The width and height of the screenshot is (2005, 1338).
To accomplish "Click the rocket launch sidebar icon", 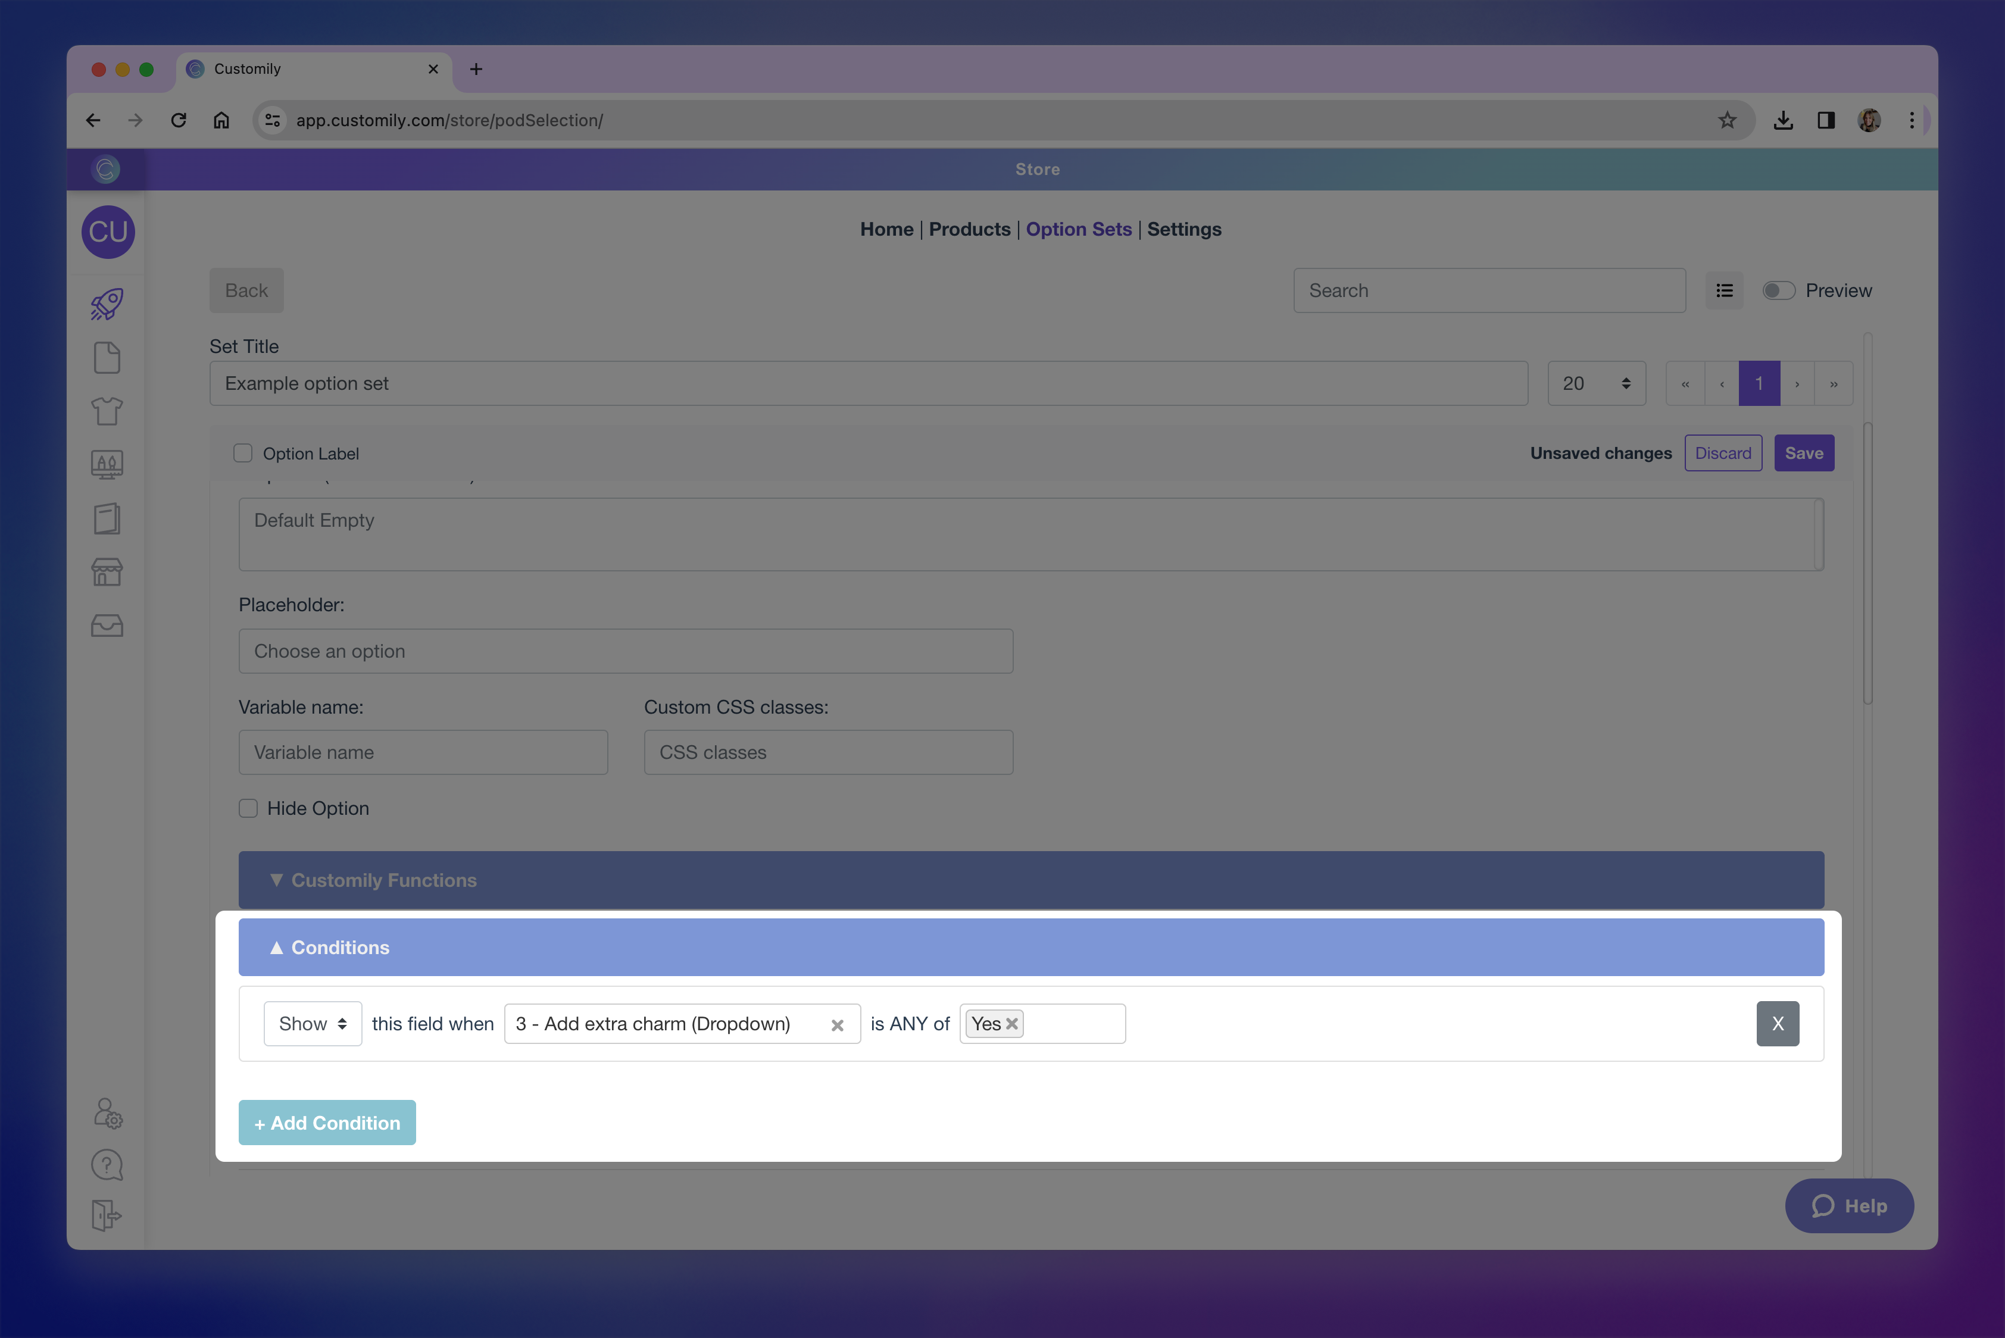I will (x=107, y=304).
